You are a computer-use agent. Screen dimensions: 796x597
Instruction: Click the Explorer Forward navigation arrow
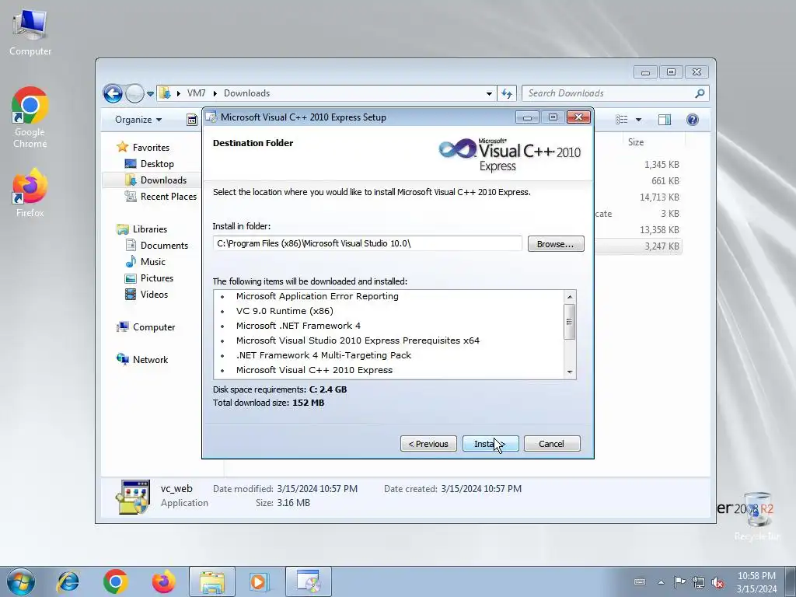(x=134, y=93)
